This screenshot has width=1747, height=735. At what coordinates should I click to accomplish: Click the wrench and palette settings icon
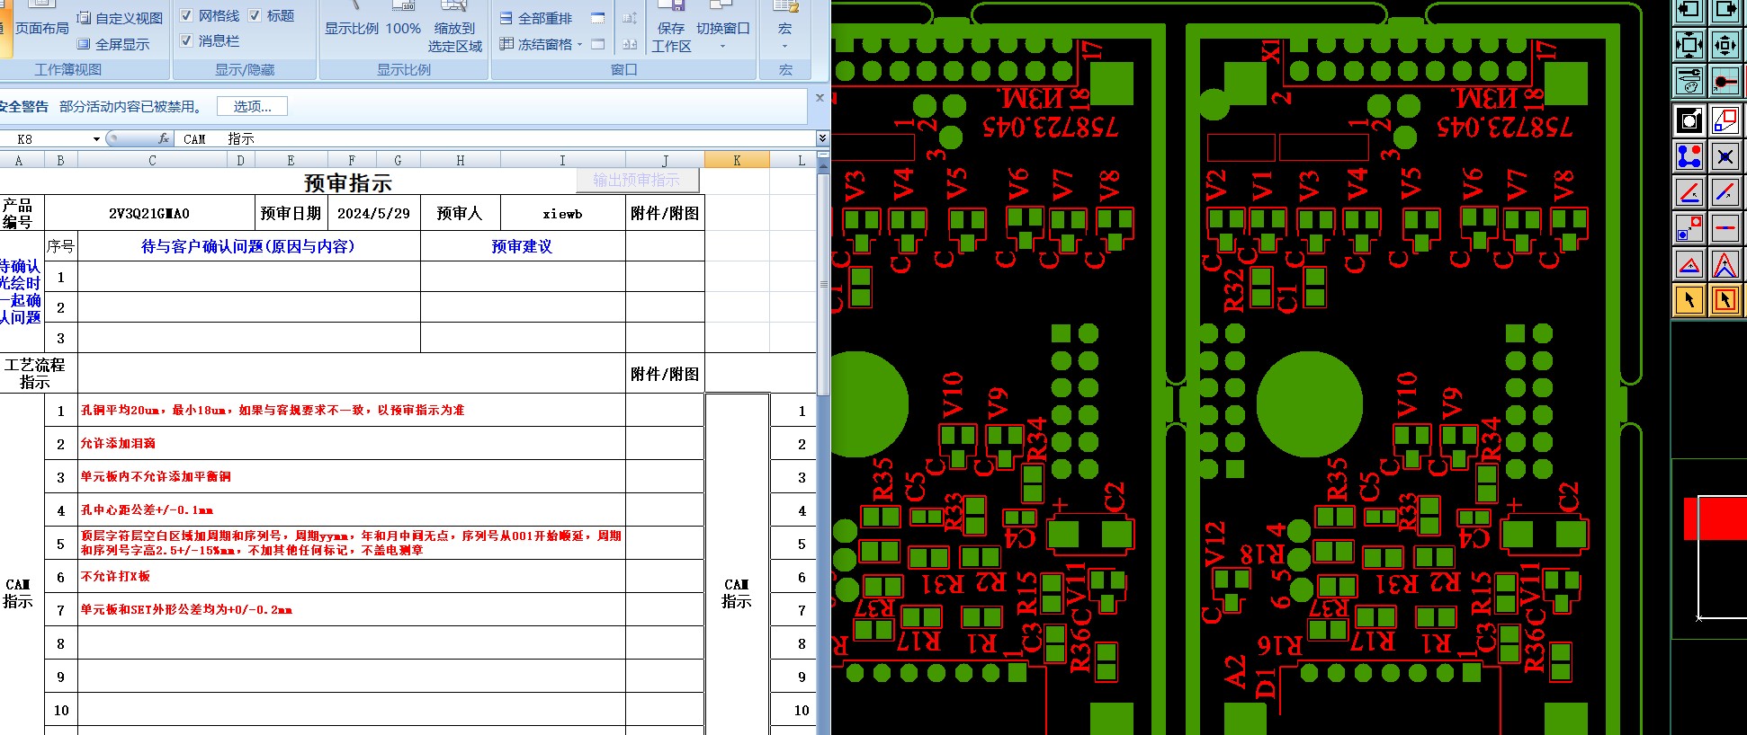(x=1689, y=81)
